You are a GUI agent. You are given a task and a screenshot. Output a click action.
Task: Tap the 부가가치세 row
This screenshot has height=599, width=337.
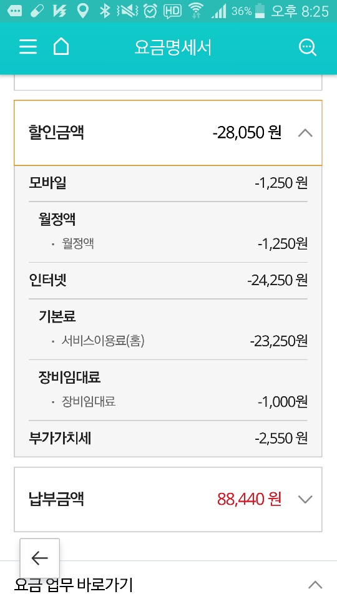click(168, 439)
